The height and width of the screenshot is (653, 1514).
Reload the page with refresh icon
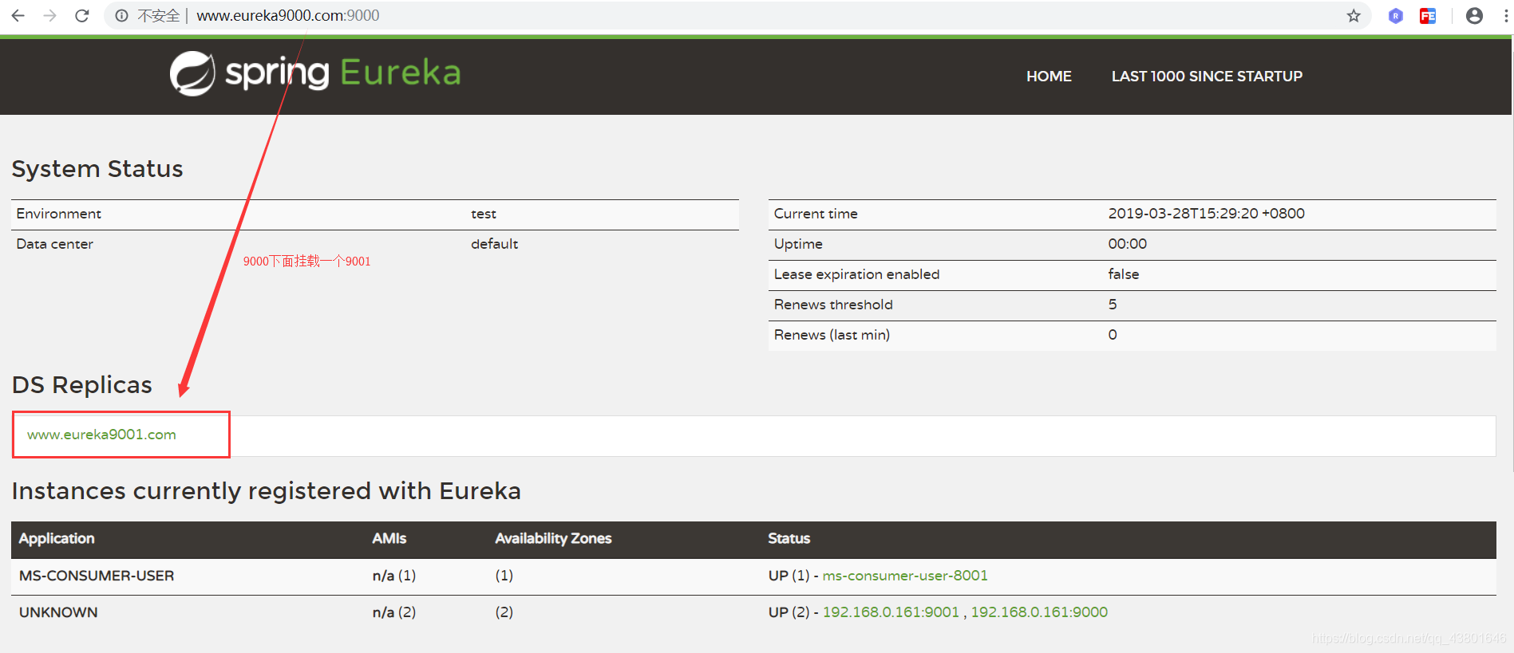coord(81,15)
